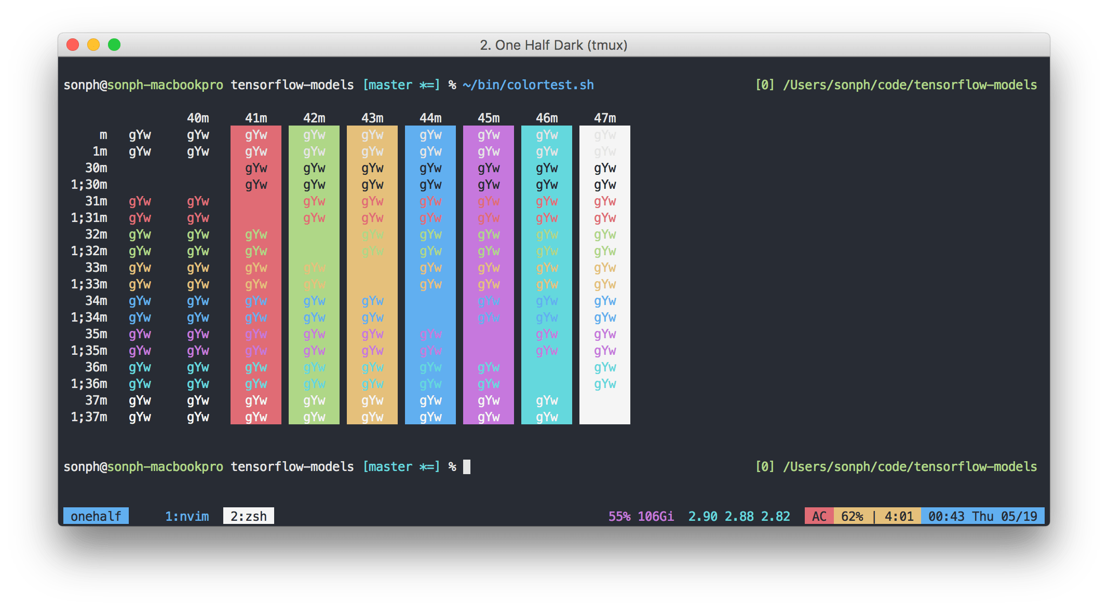The height and width of the screenshot is (609, 1108).
Task: Click the top prompt's [master *=] git status
Action: click(401, 85)
